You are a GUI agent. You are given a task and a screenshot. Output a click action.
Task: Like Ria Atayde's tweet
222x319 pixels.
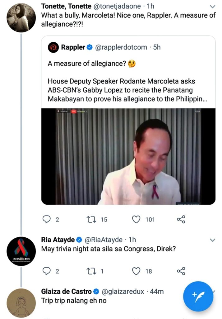click(136, 271)
